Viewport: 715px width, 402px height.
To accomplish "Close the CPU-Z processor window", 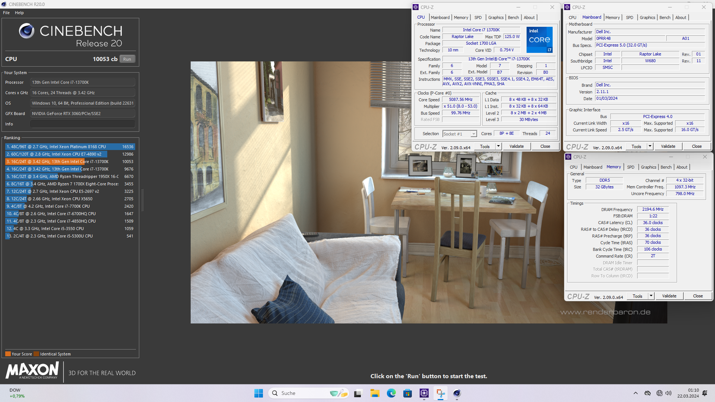I will tap(552, 7).
